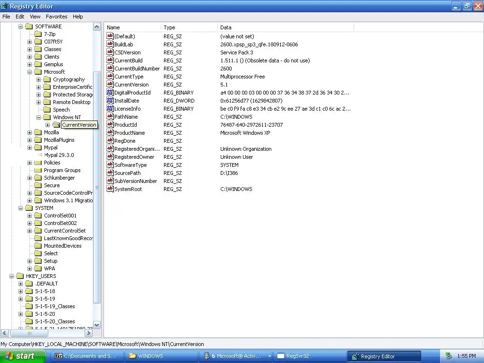Open the View menu

35,17
